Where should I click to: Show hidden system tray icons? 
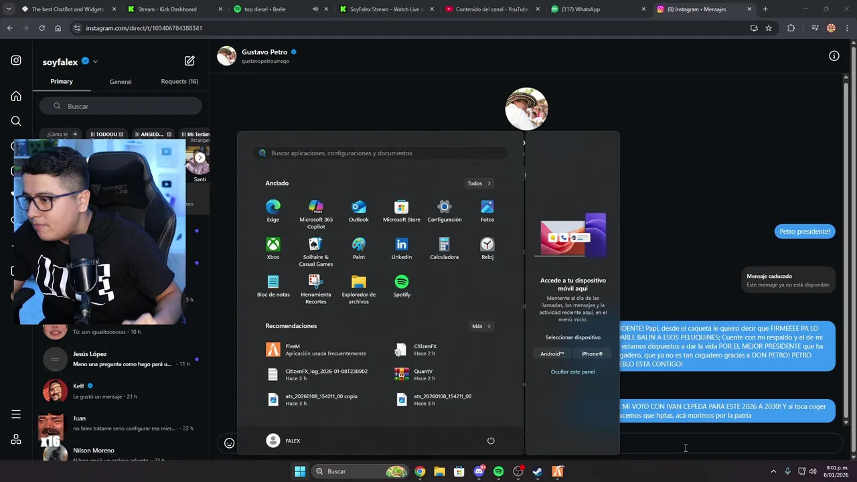point(773,471)
